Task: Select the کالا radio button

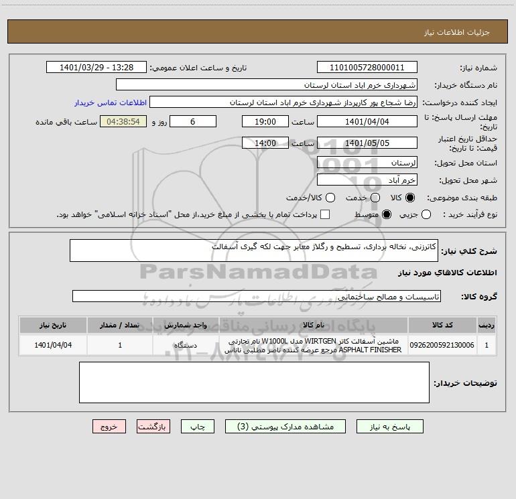Action: [x=410, y=198]
